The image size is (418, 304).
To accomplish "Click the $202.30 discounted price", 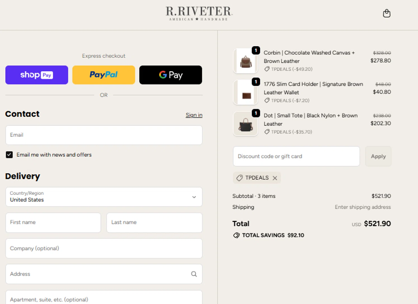I will click(x=380, y=123).
